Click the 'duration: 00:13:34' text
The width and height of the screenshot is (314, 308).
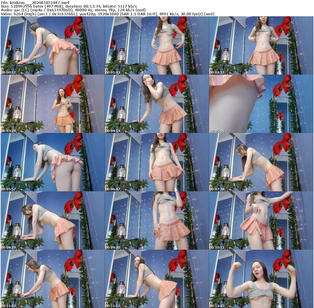83,6
